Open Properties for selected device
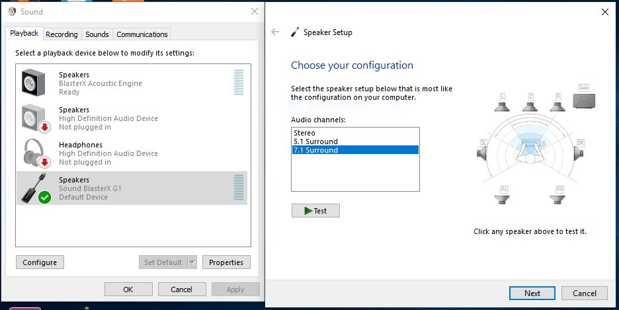 click(226, 262)
